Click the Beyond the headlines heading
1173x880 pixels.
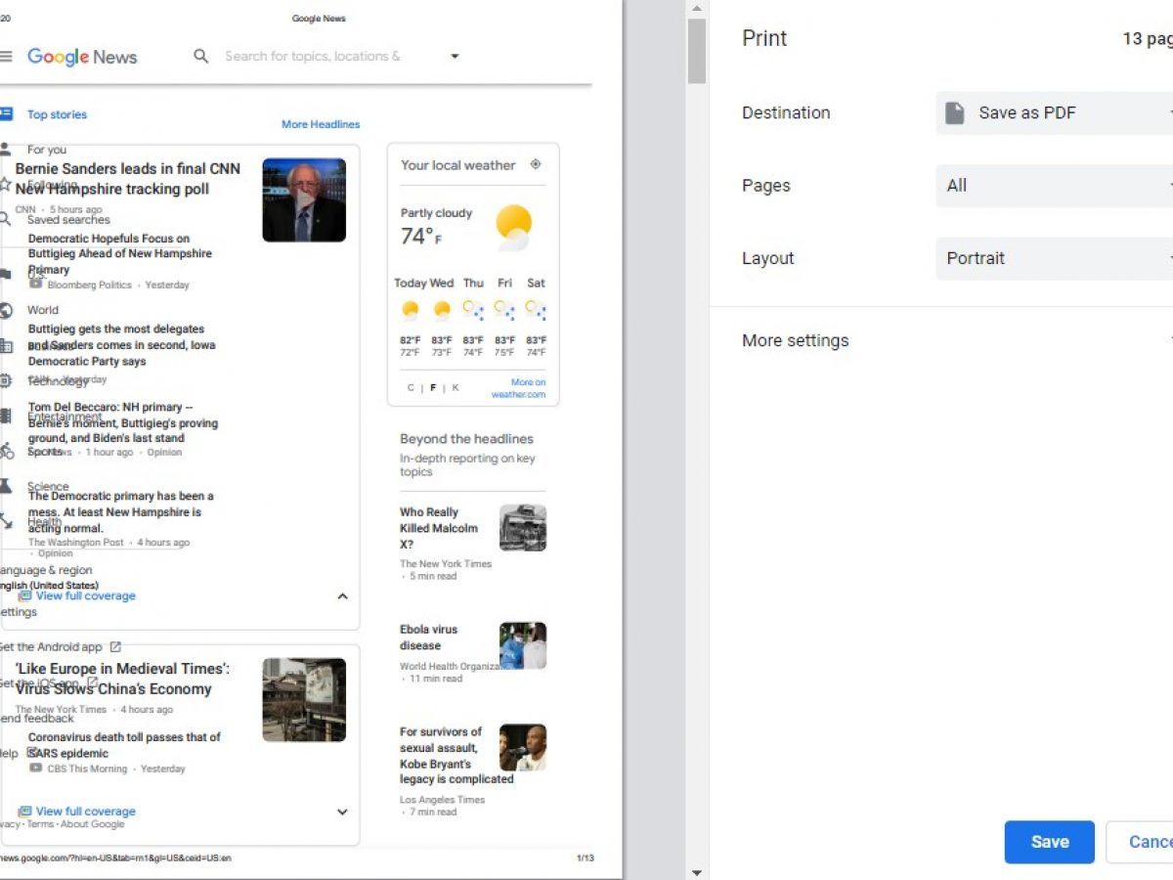point(466,439)
